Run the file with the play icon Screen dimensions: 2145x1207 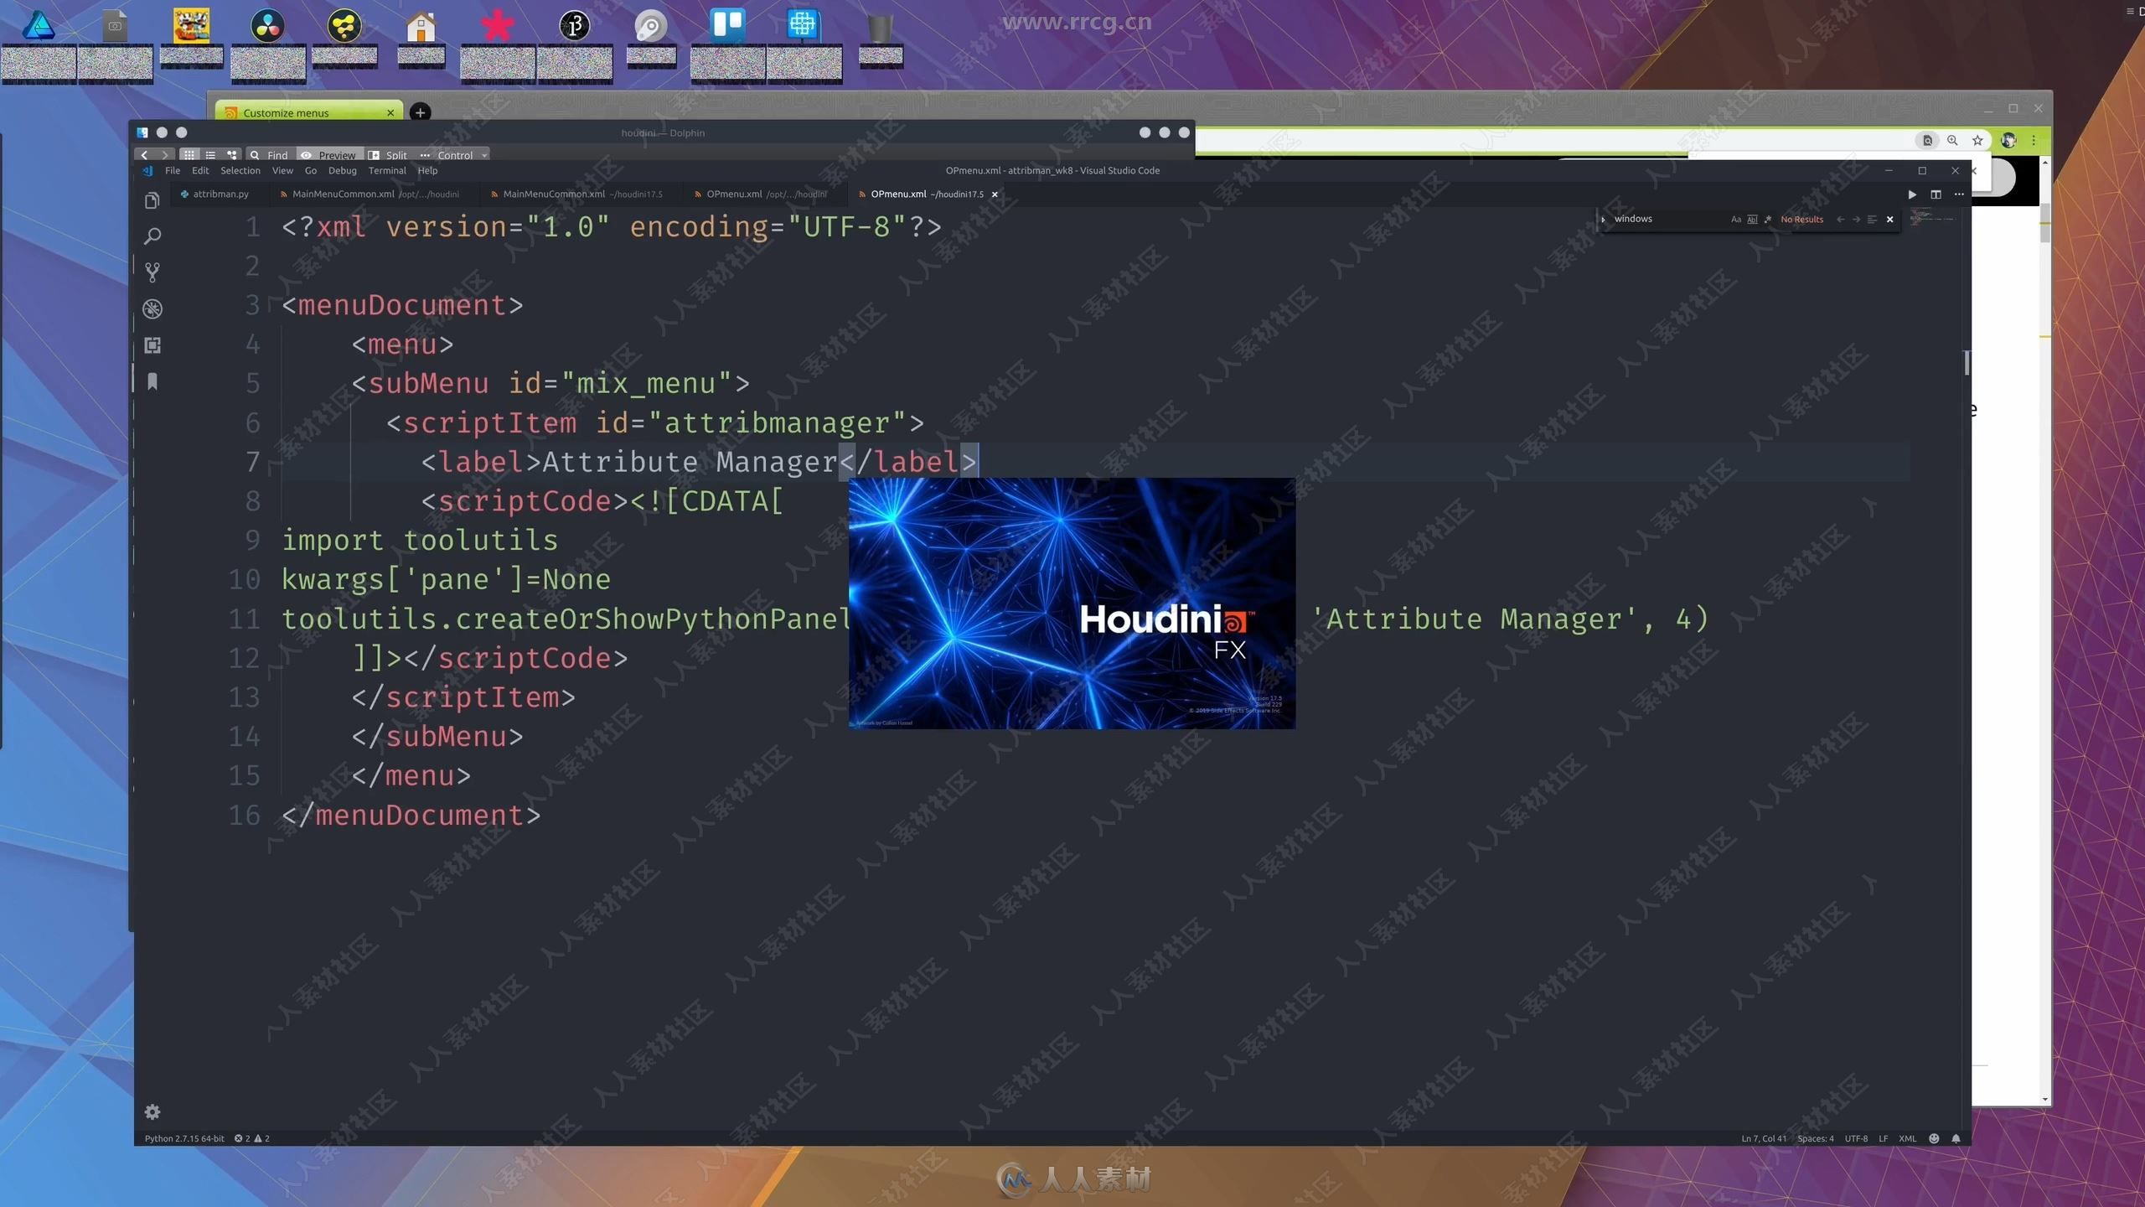pos(1912,194)
